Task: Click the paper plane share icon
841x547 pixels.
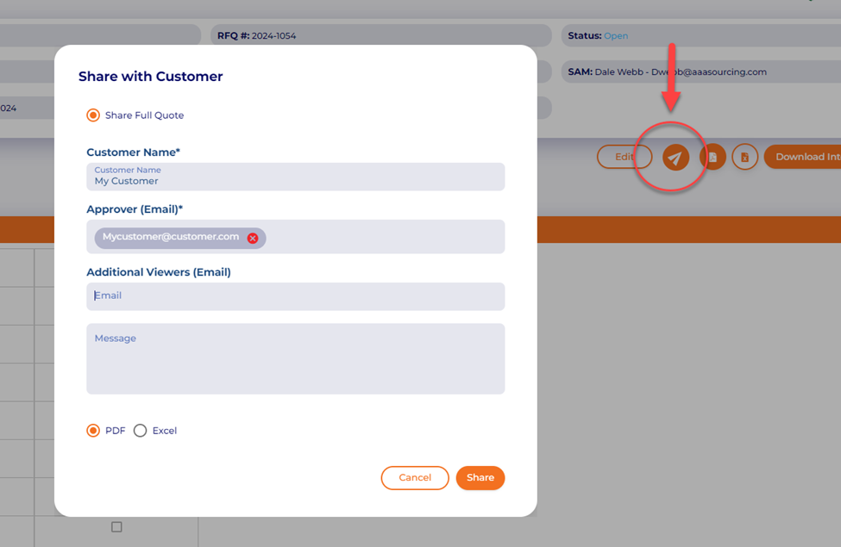Action: pyautogui.click(x=675, y=157)
